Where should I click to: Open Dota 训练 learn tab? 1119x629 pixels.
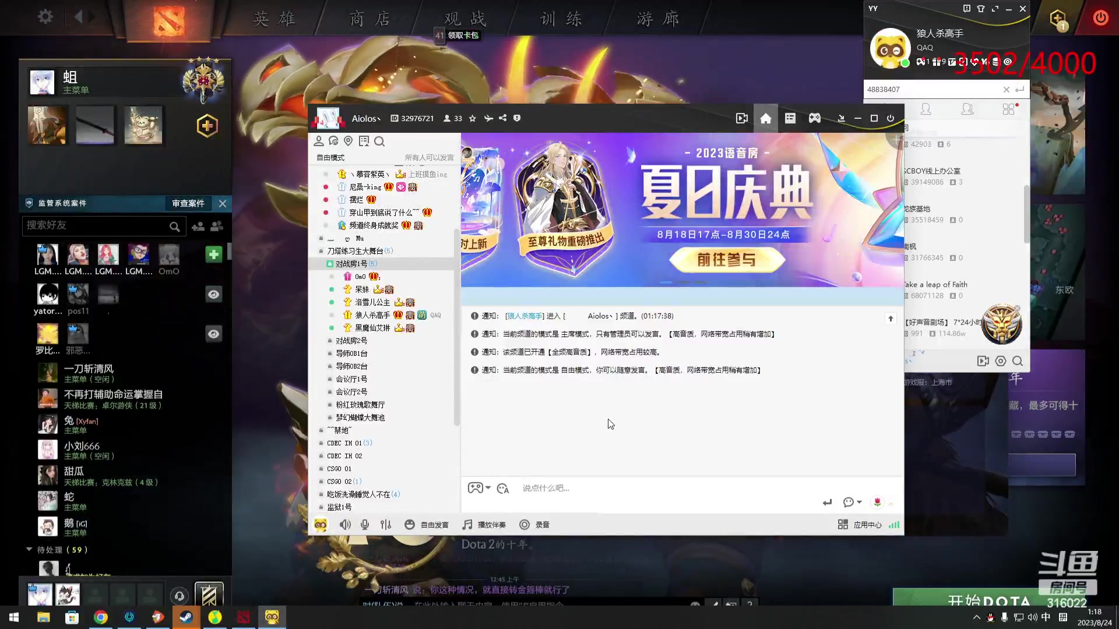(x=561, y=19)
